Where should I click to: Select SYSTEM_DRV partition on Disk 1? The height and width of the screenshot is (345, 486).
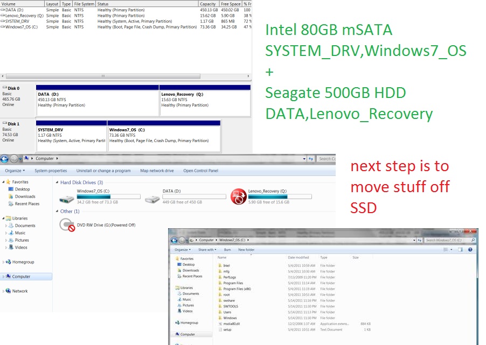click(71, 136)
